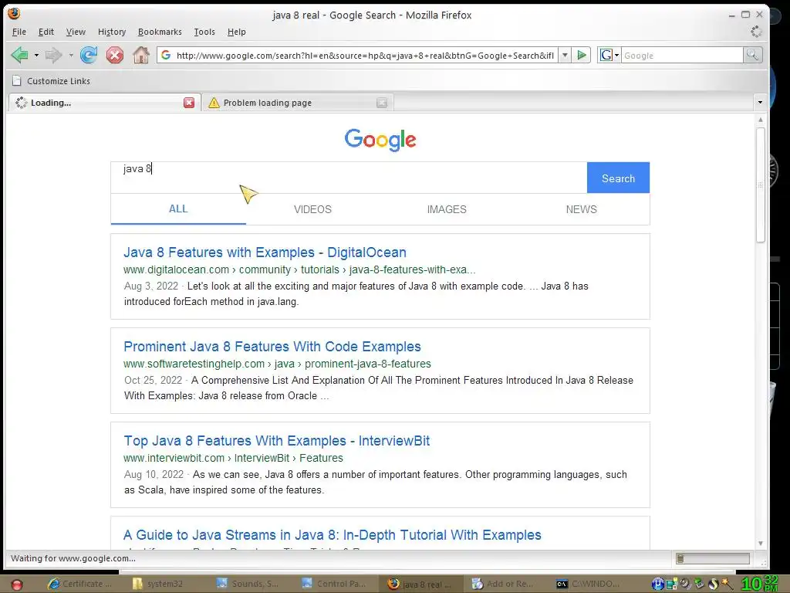Select the VIDEOS results tab

(x=313, y=209)
